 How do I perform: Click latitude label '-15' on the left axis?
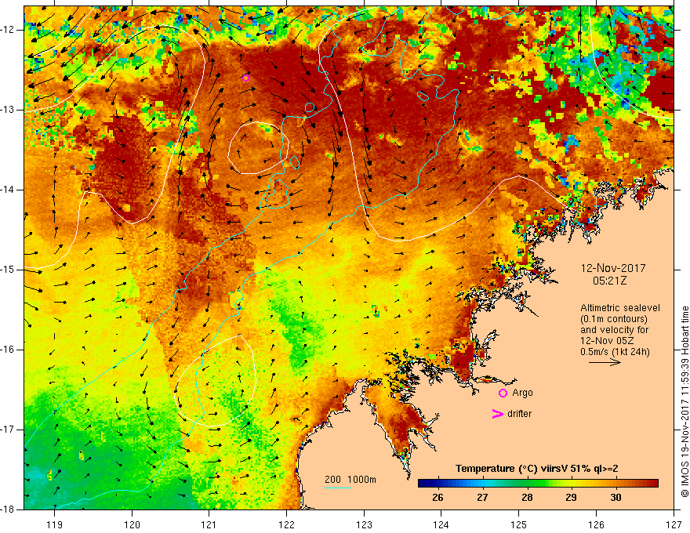(x=8, y=270)
